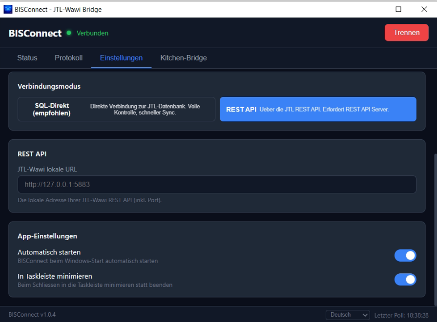Click the BISConnect logo heading

[35, 33]
